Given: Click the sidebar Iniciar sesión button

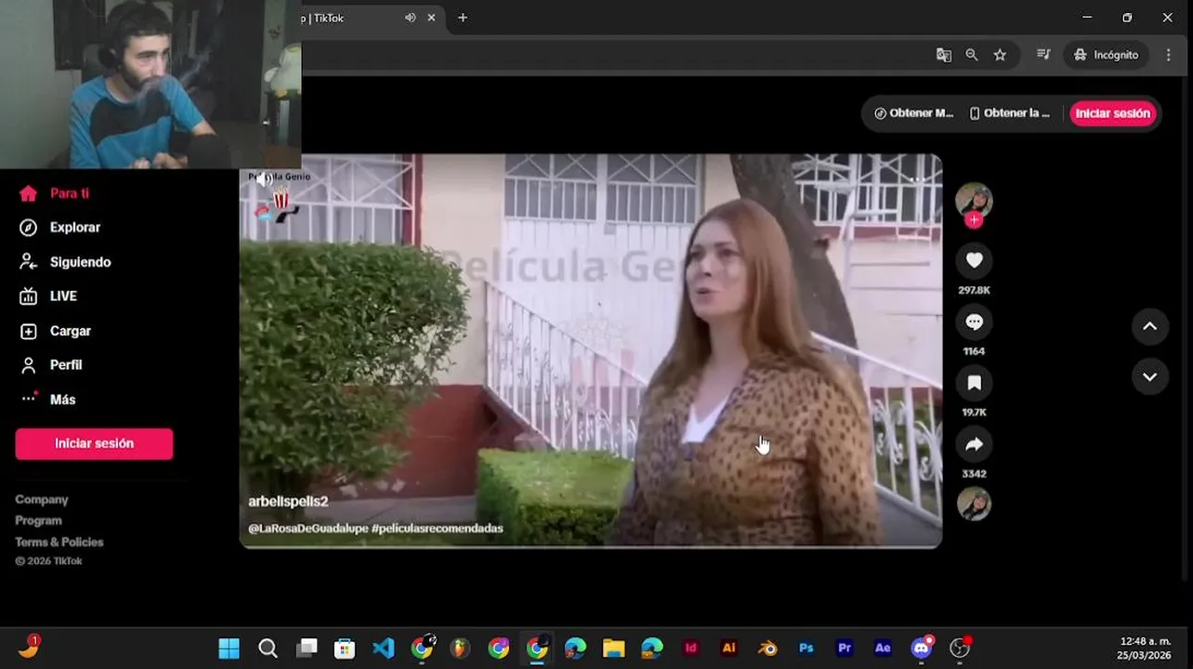Looking at the screenshot, I should (x=94, y=443).
